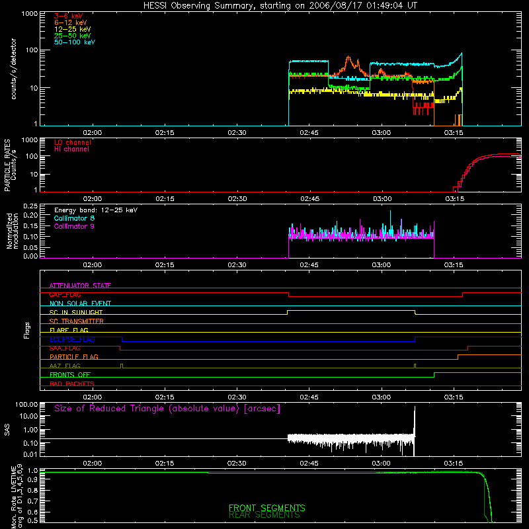Image resolution: width=529 pixels, height=529 pixels.
Task: Click the Energy band: 12-25 keV label
Action: tap(96, 210)
